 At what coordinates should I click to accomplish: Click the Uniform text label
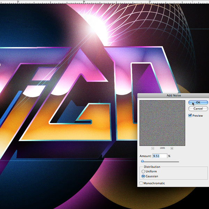(x=152, y=171)
